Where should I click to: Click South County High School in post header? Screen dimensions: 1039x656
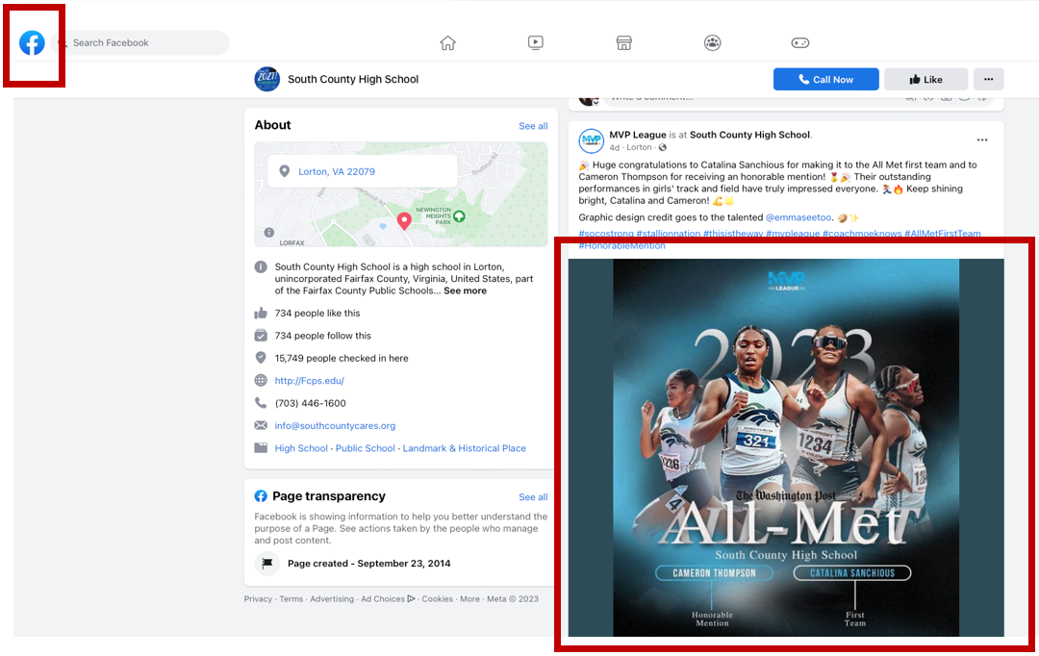[x=750, y=135]
